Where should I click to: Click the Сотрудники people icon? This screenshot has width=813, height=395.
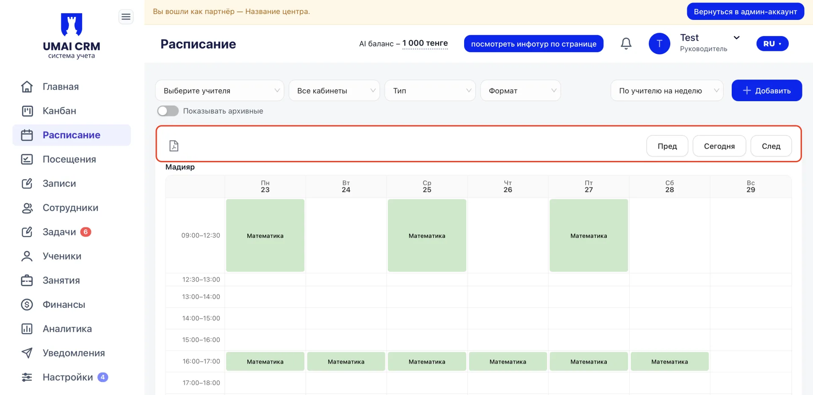point(27,208)
